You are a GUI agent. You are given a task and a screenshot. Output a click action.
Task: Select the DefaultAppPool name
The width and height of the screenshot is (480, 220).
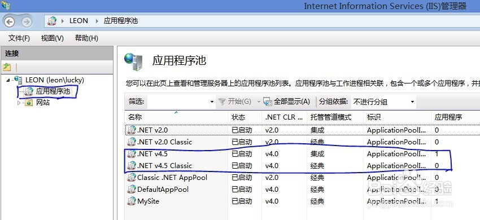coord(163,190)
